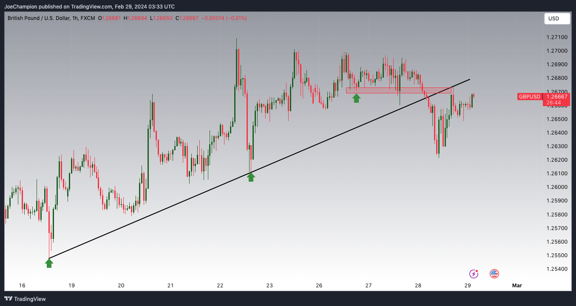Click the TradingView logo at bottom left
The image size is (576, 306).
(x=25, y=299)
